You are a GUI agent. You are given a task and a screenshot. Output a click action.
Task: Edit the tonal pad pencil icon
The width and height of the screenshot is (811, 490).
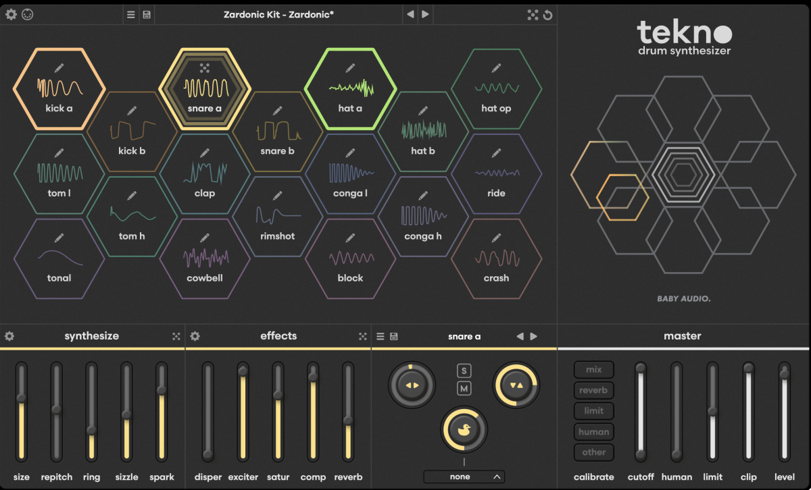tap(59, 238)
